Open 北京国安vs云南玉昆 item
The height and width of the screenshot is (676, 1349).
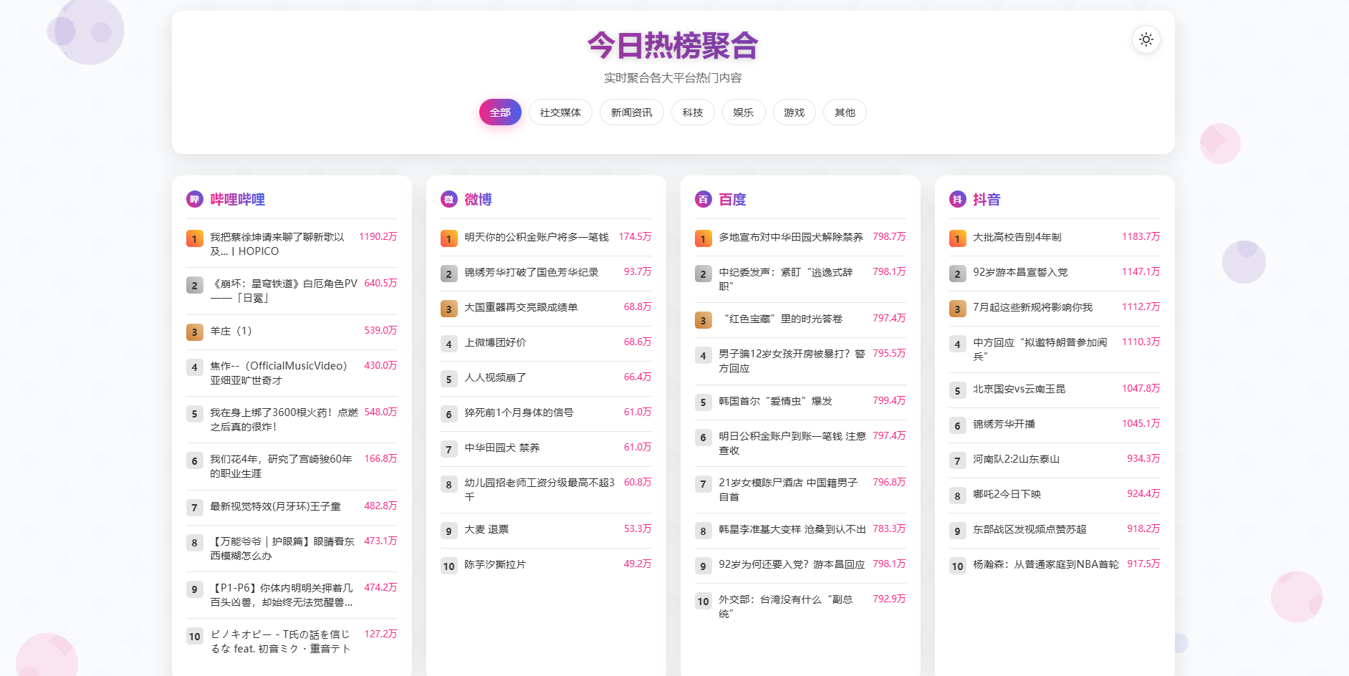click(x=1019, y=389)
